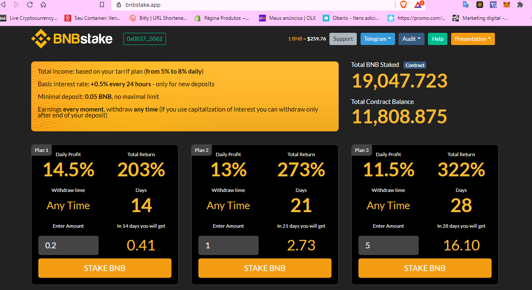The width and height of the screenshot is (532, 290).
Task: Open Bitly URL Shortener bookmark
Action: pyautogui.click(x=158, y=18)
